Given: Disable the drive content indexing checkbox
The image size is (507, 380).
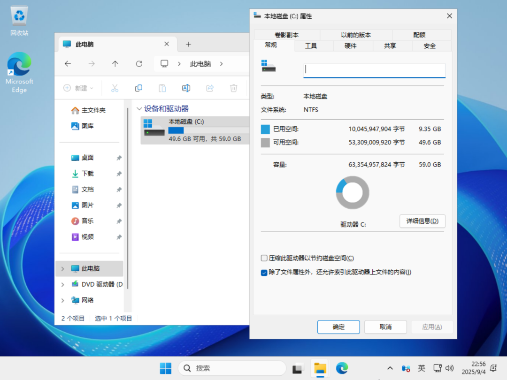Looking at the screenshot, I should pyautogui.click(x=264, y=273).
